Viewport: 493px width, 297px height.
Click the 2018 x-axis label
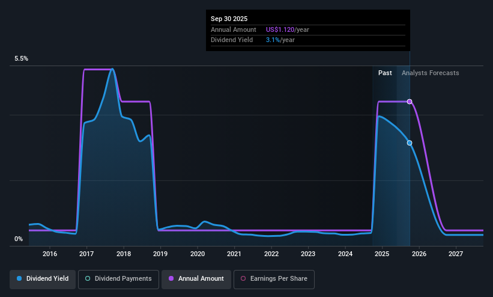(x=124, y=254)
